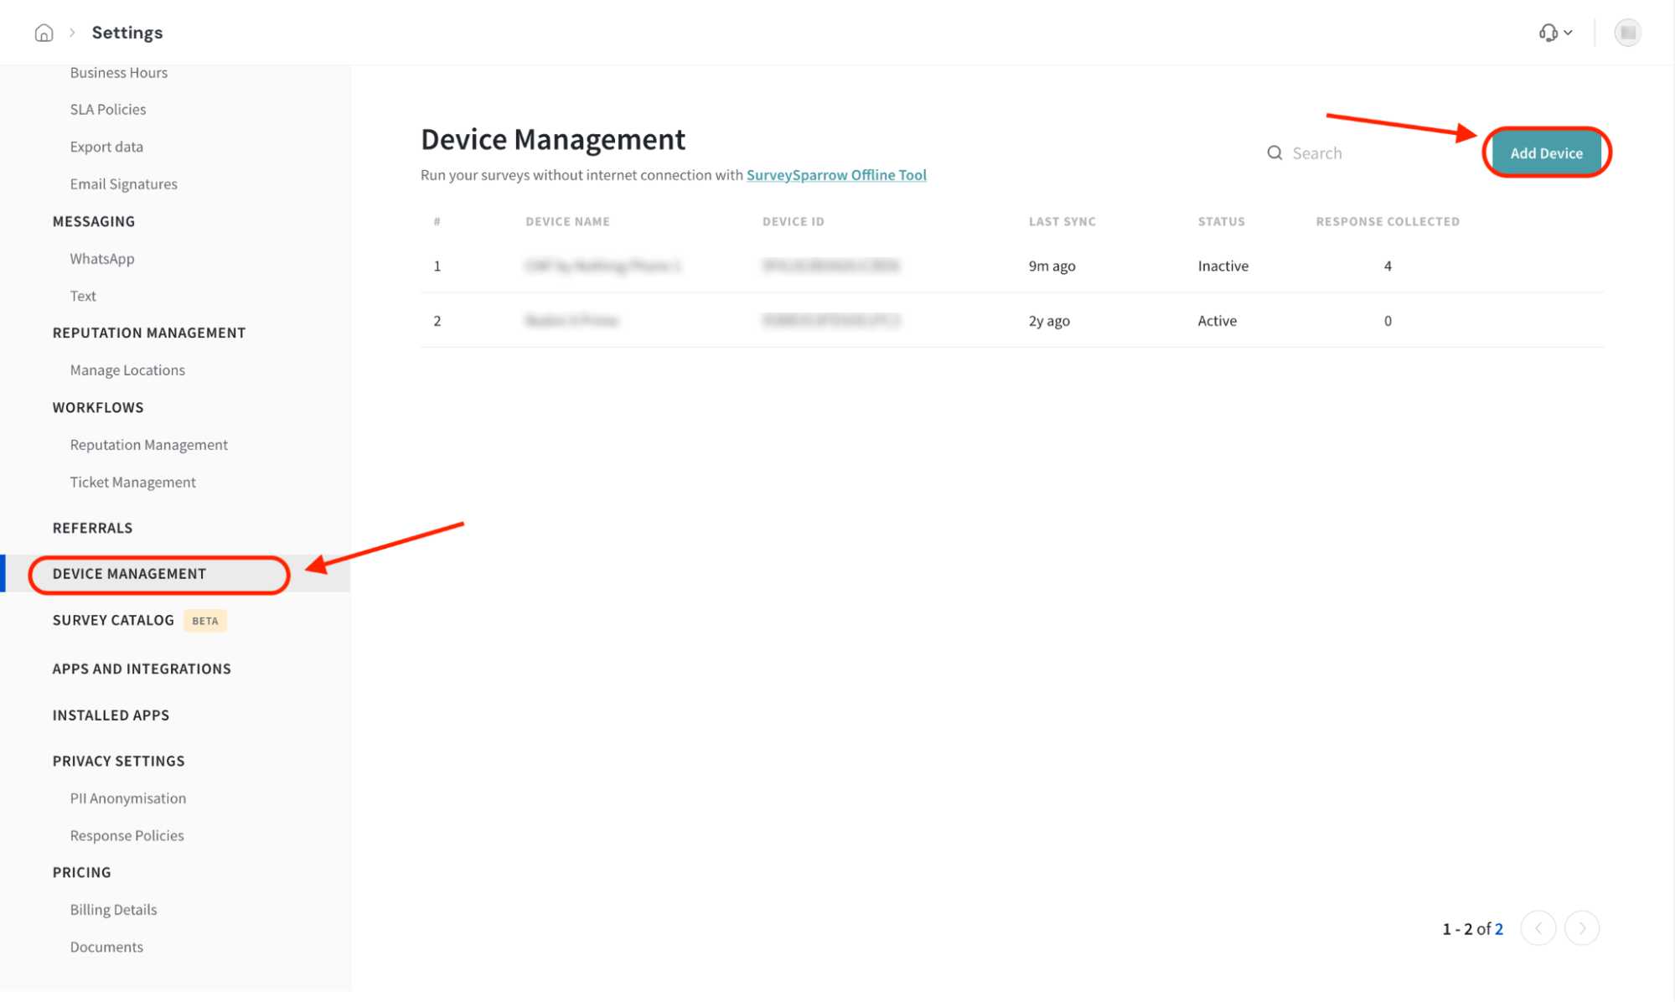The height and width of the screenshot is (1002, 1675).
Task: Open PII Anonymisation settings
Action: point(127,798)
